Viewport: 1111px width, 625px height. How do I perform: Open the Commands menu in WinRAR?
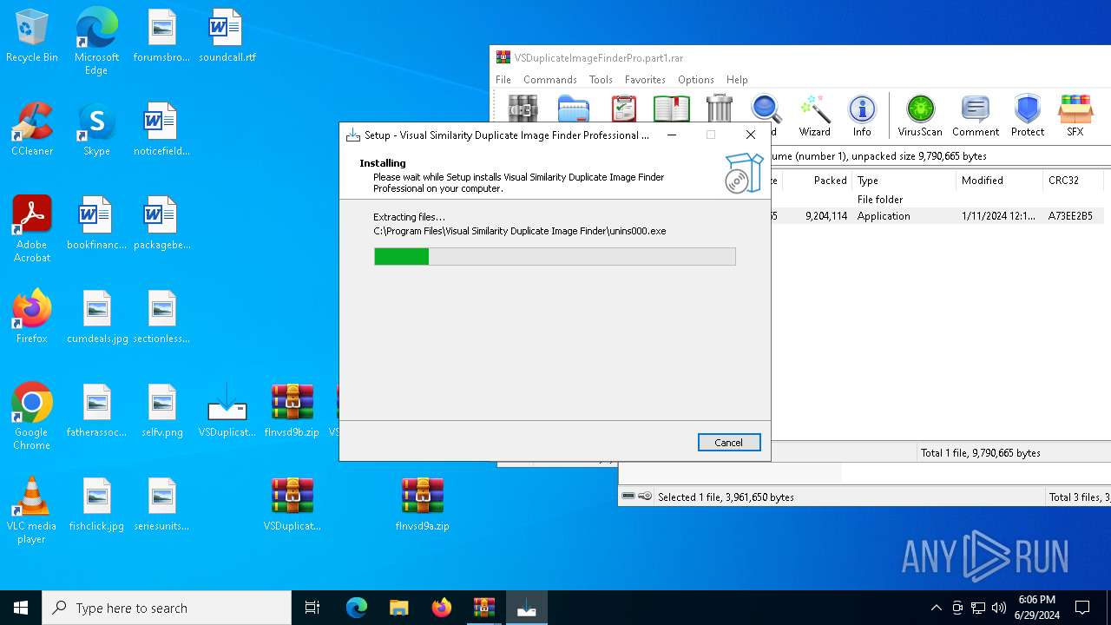coord(549,79)
